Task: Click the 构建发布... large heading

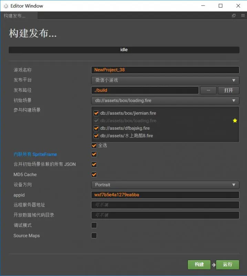Action: coord(33,33)
